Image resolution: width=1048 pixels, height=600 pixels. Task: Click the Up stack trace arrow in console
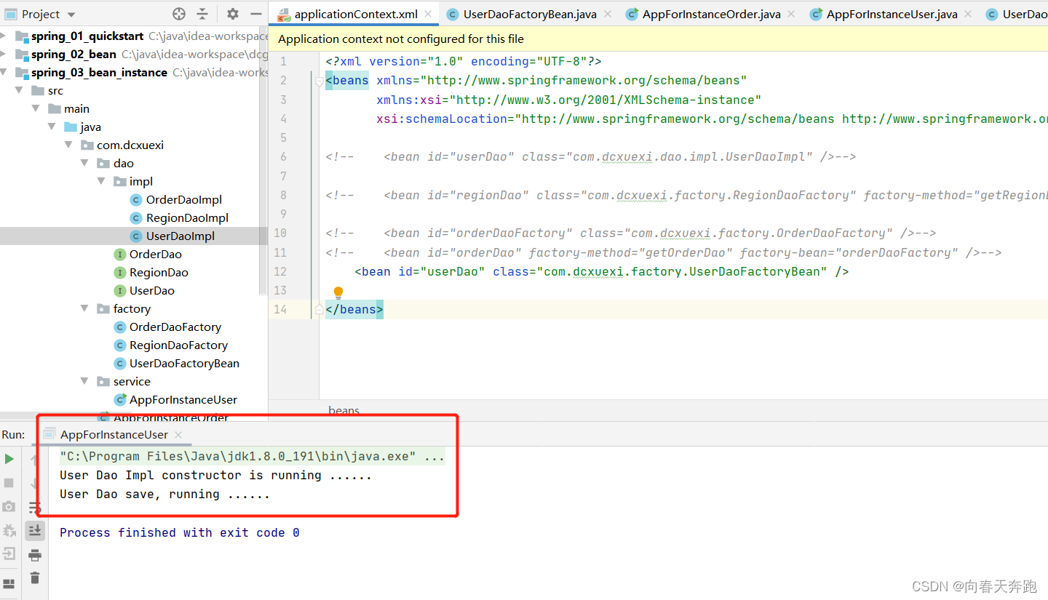pyautogui.click(x=34, y=459)
